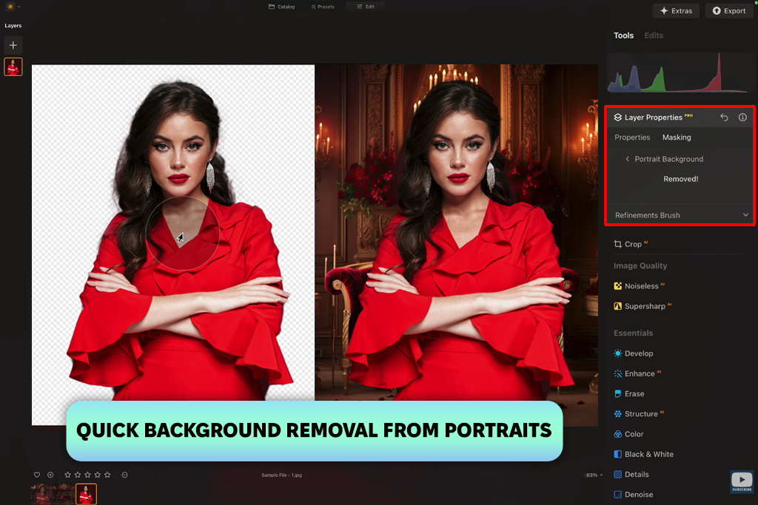Mark photo as rejected with X circle

tap(50, 475)
